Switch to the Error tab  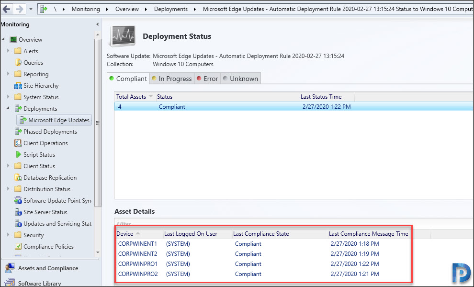click(x=207, y=79)
